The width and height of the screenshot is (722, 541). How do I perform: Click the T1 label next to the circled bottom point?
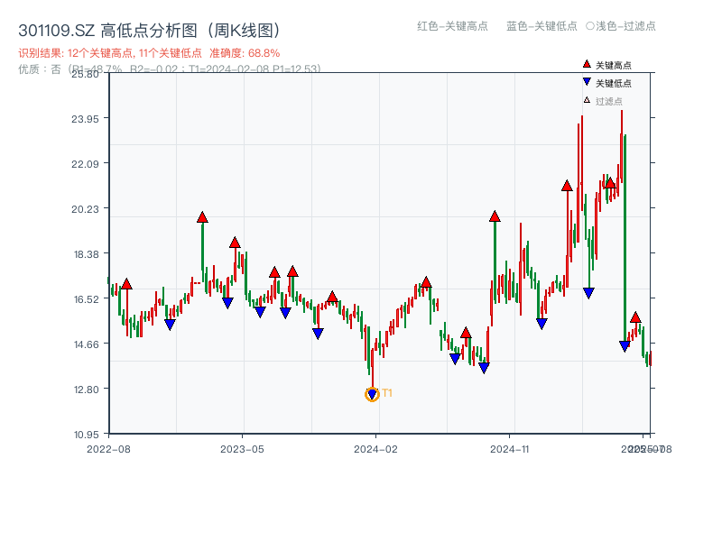(x=388, y=393)
